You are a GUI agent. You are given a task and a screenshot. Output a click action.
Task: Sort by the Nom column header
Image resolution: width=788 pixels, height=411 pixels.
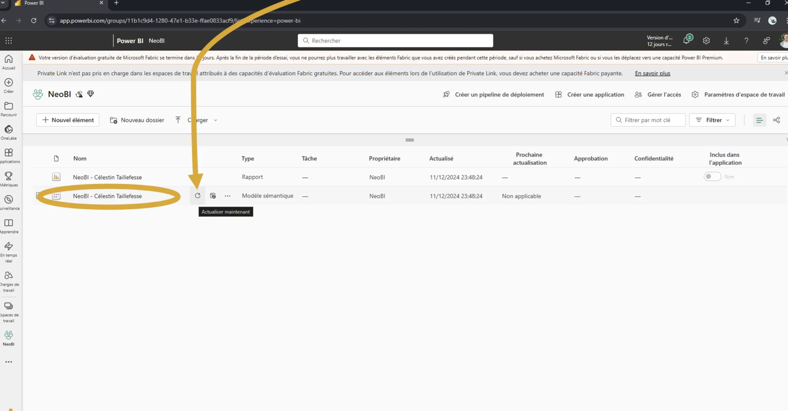80,158
